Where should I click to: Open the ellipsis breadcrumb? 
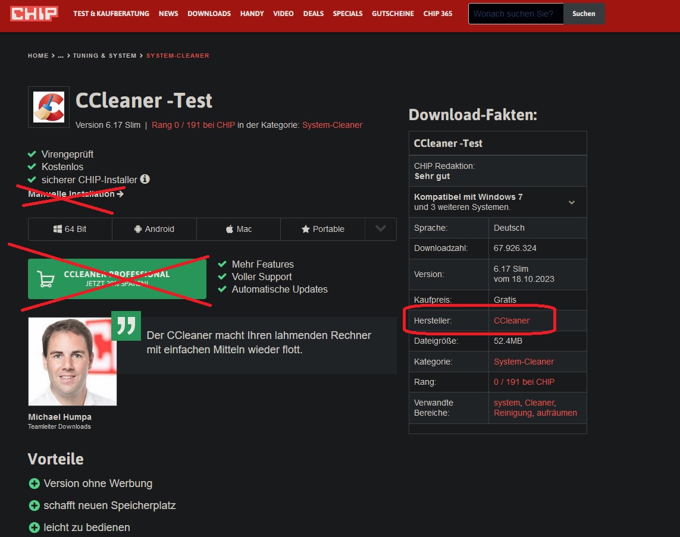61,55
